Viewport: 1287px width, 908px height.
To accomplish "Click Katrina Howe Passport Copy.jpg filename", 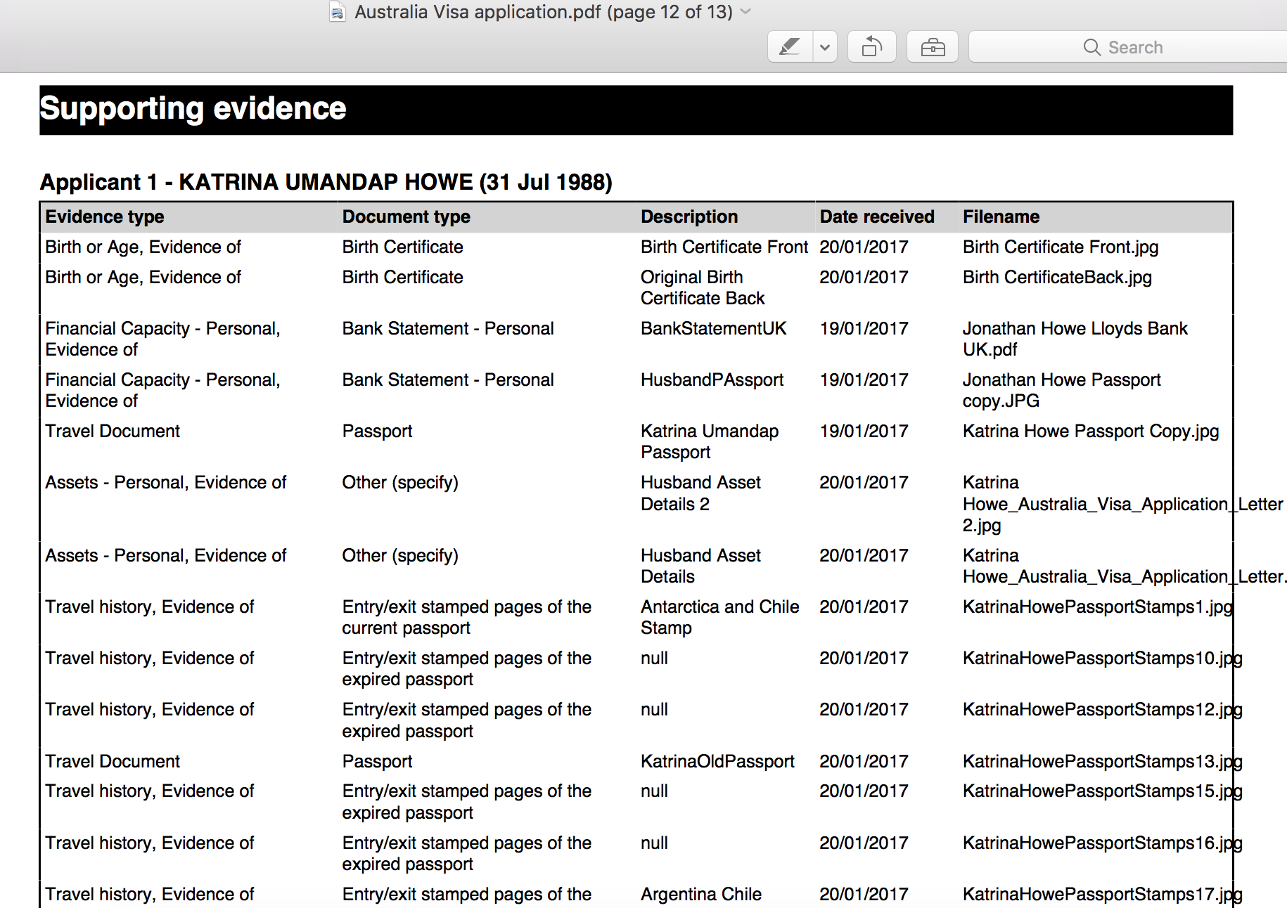I will click(x=1091, y=432).
